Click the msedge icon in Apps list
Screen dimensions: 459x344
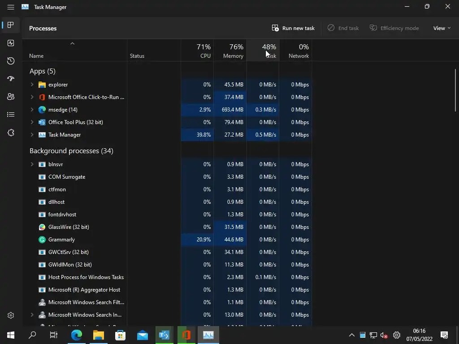click(x=42, y=110)
